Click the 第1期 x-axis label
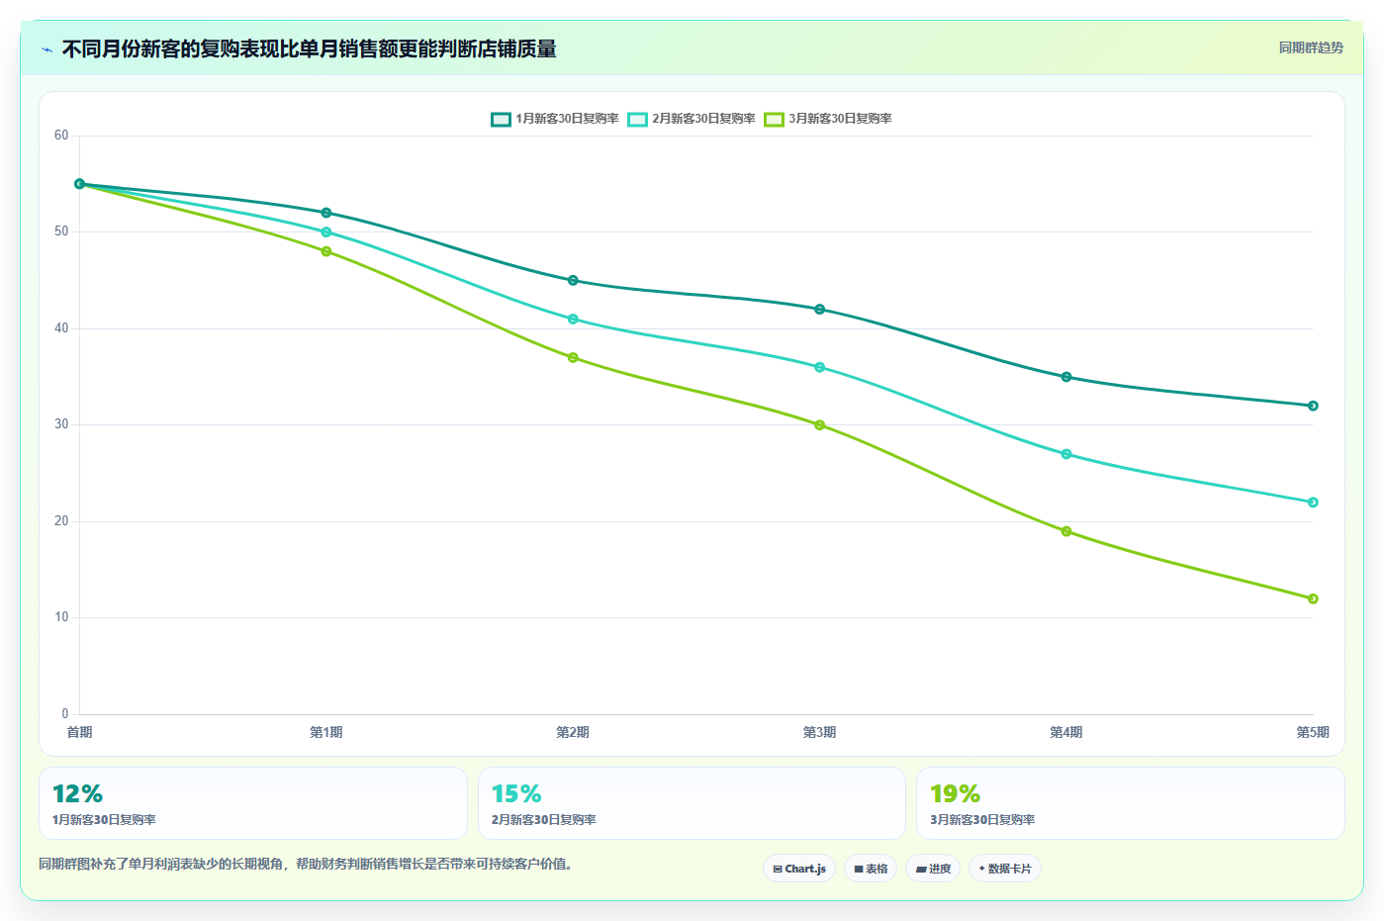Screen dimensions: 1384x921 tap(326, 732)
